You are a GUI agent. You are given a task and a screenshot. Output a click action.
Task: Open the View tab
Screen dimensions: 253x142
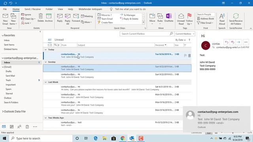pos(60,9)
